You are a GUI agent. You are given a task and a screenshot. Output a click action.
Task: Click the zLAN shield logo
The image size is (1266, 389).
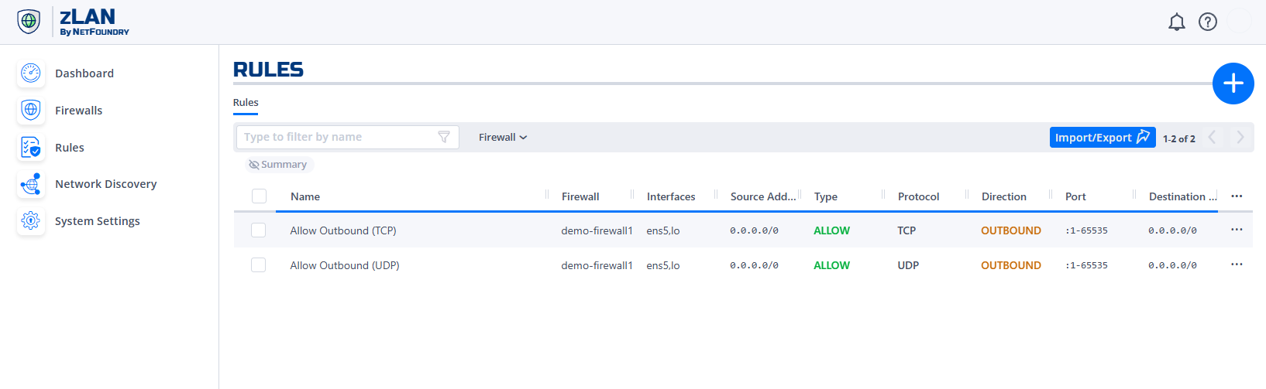(29, 22)
